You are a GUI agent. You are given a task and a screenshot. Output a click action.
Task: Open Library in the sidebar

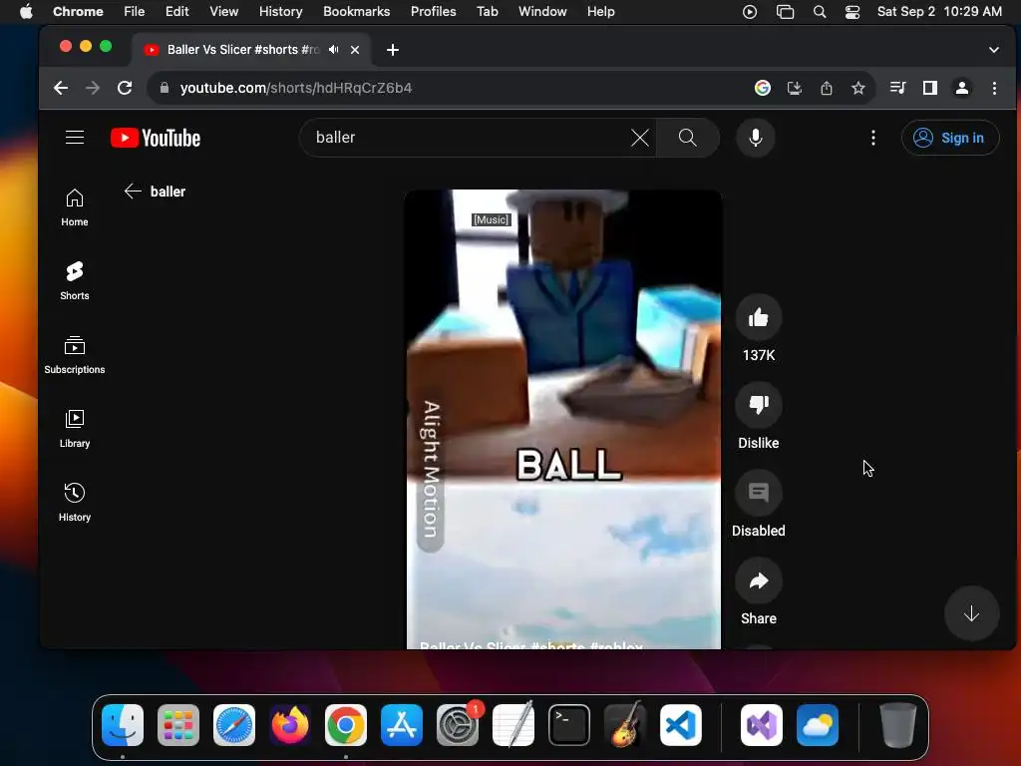(x=75, y=429)
